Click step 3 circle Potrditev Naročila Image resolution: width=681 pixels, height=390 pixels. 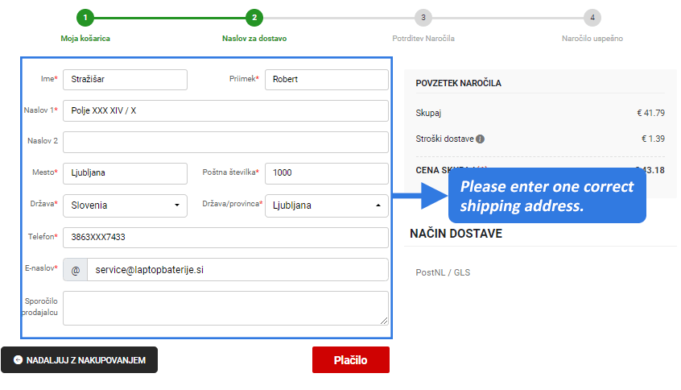pyautogui.click(x=423, y=18)
